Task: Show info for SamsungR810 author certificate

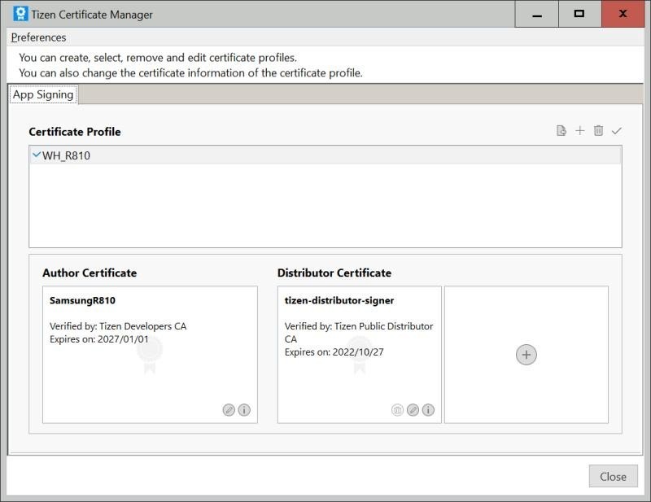Action: pos(244,410)
